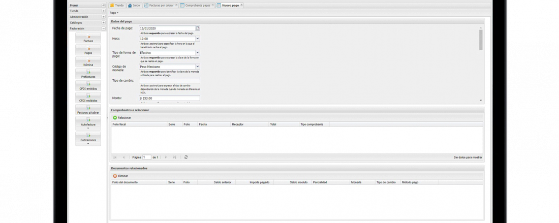The height and width of the screenshot is (223, 559).
Task: Open the CFDI emitidos section
Action: coord(88,86)
